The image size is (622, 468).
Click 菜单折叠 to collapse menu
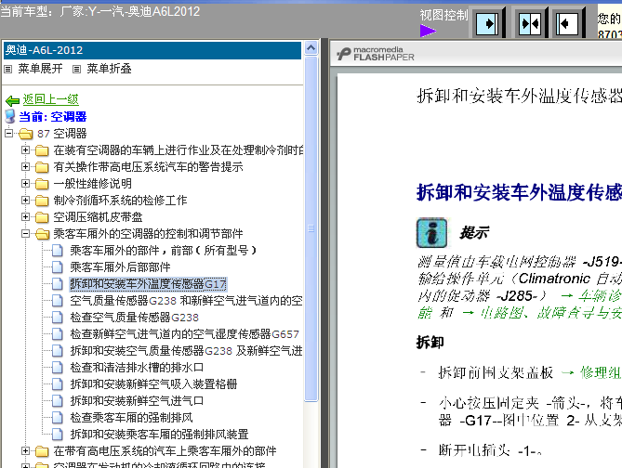109,69
